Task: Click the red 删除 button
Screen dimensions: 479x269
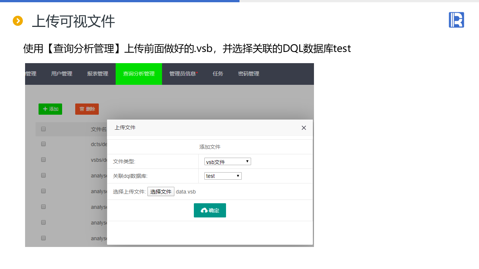Action: (87, 109)
